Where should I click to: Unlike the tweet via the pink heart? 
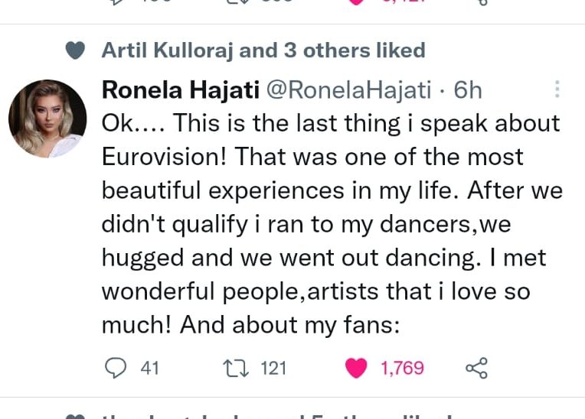point(356,369)
